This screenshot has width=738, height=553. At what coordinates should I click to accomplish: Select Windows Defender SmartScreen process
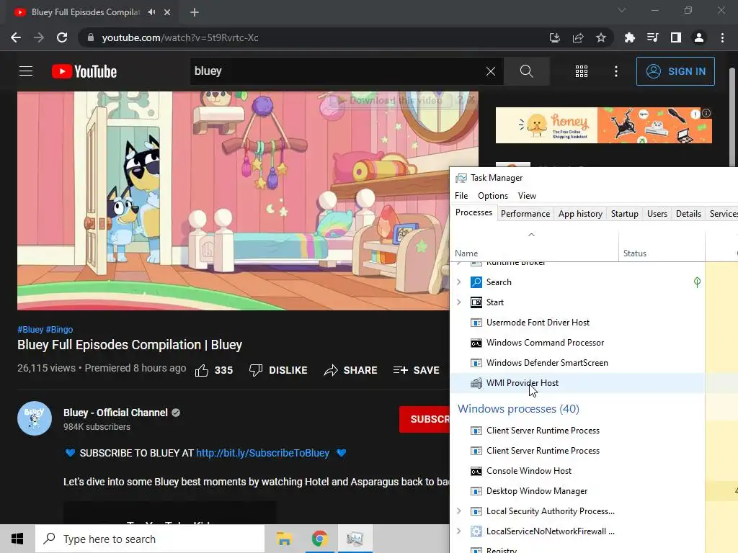[x=577, y=363]
